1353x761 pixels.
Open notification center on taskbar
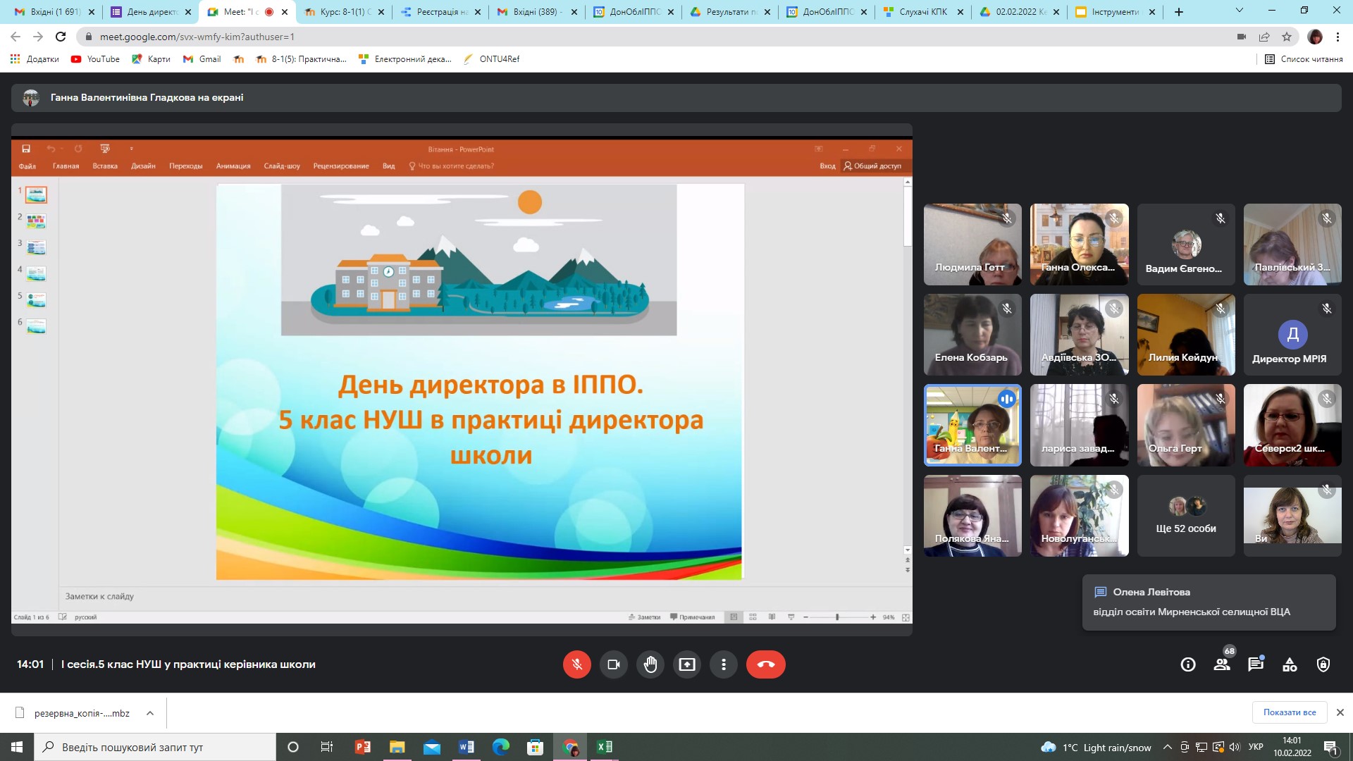(x=1331, y=747)
